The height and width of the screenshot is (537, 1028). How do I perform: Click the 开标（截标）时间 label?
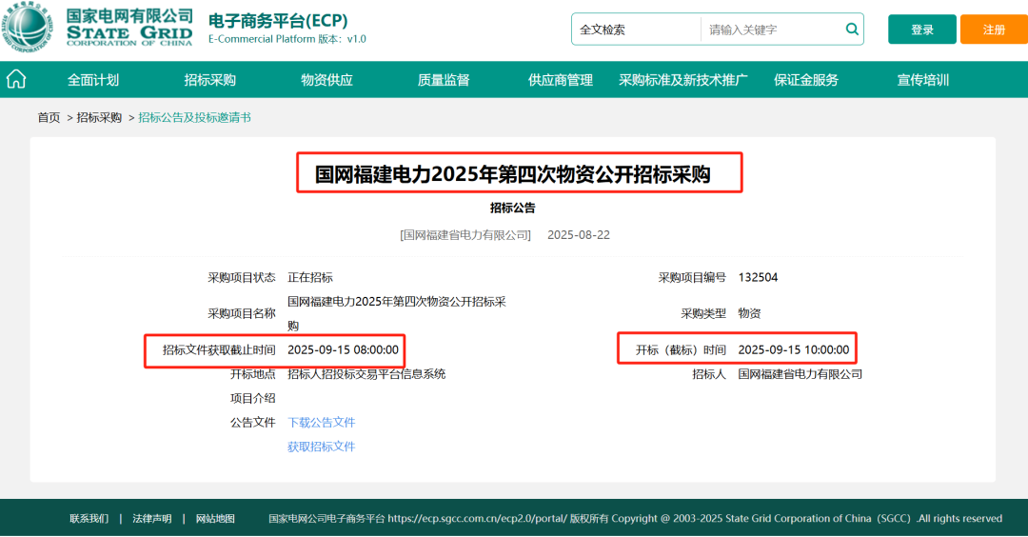click(x=681, y=349)
